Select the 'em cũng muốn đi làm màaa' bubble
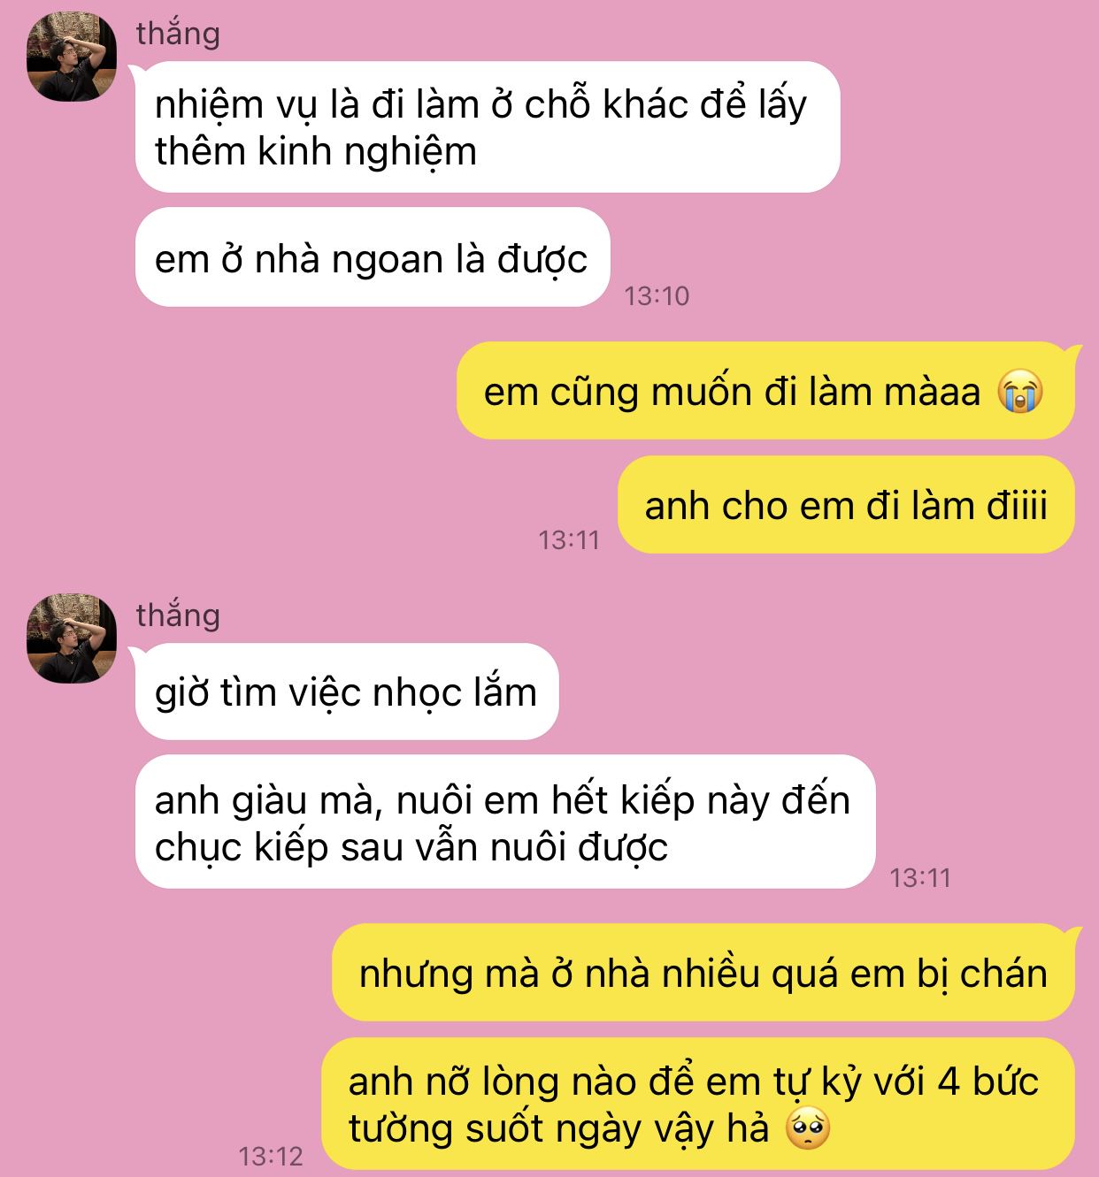The height and width of the screenshot is (1177, 1099). 765,391
